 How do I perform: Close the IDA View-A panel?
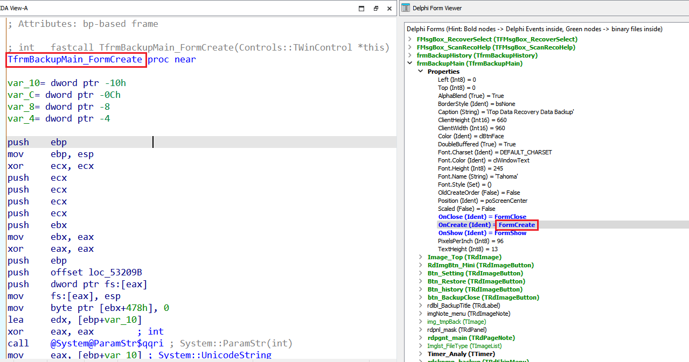click(390, 8)
